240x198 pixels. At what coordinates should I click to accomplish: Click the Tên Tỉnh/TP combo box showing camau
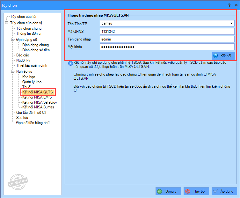point(167,23)
